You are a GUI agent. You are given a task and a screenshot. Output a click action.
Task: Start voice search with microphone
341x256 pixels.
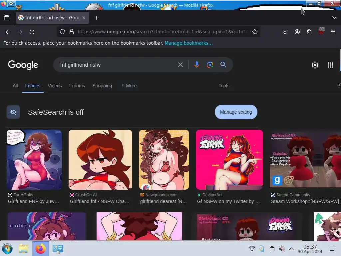pyautogui.click(x=196, y=65)
